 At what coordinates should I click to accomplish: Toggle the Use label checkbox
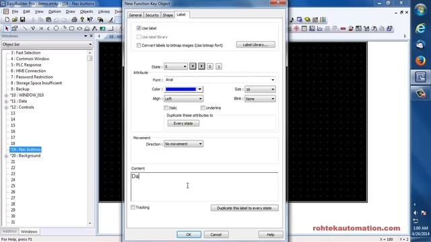pos(139,28)
